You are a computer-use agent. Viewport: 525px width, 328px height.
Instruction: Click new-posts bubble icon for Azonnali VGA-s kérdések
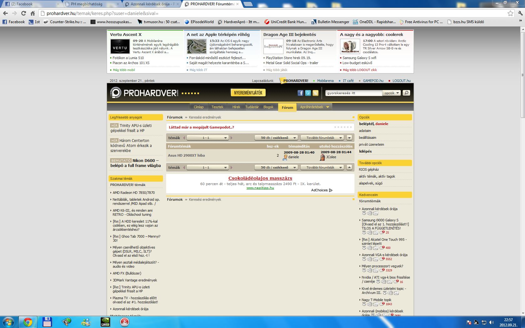tap(382, 259)
